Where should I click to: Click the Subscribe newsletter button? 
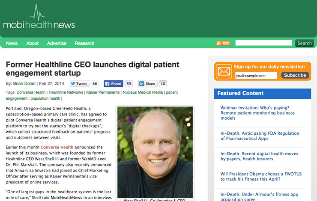pos(295,75)
